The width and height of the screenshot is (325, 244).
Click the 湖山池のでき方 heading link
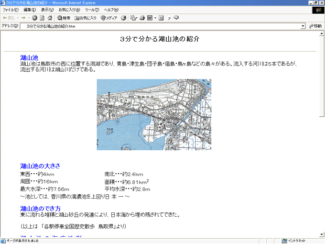point(40,209)
